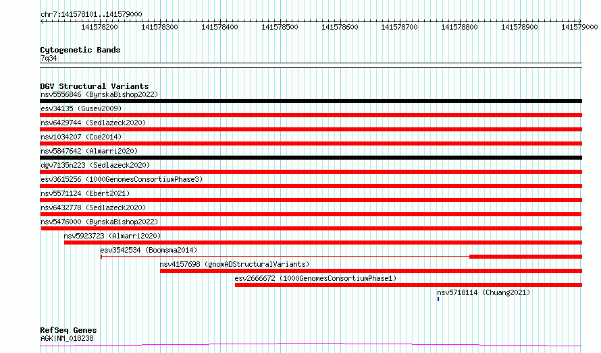The height and width of the screenshot is (353, 601).
Task: Click the black bar under nsv5556846
Action: pyautogui.click(x=311, y=101)
